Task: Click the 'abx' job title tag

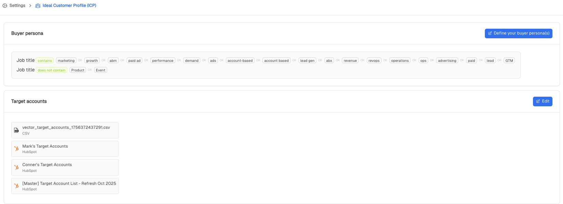Action: pos(329,60)
